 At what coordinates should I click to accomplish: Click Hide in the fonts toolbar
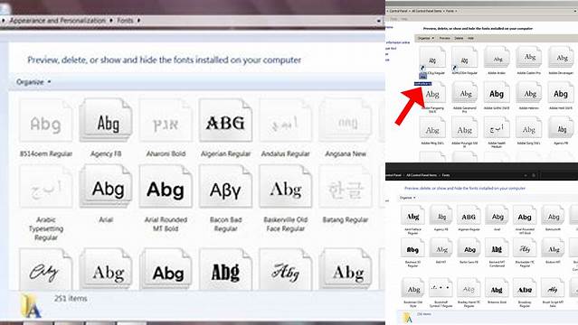pos(470,38)
